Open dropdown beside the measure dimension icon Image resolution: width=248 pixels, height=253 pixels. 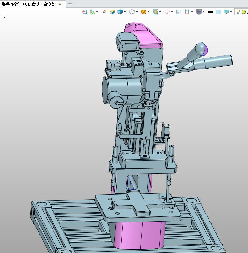pos(192,12)
